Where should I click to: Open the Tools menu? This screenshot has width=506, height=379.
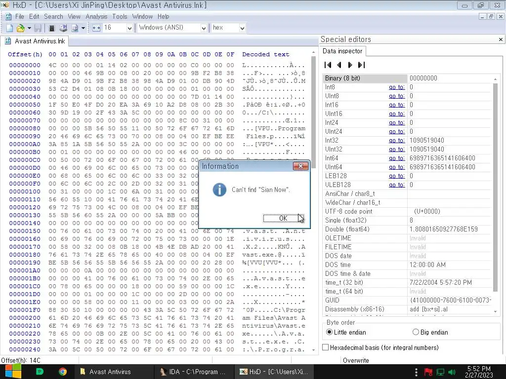(x=120, y=16)
